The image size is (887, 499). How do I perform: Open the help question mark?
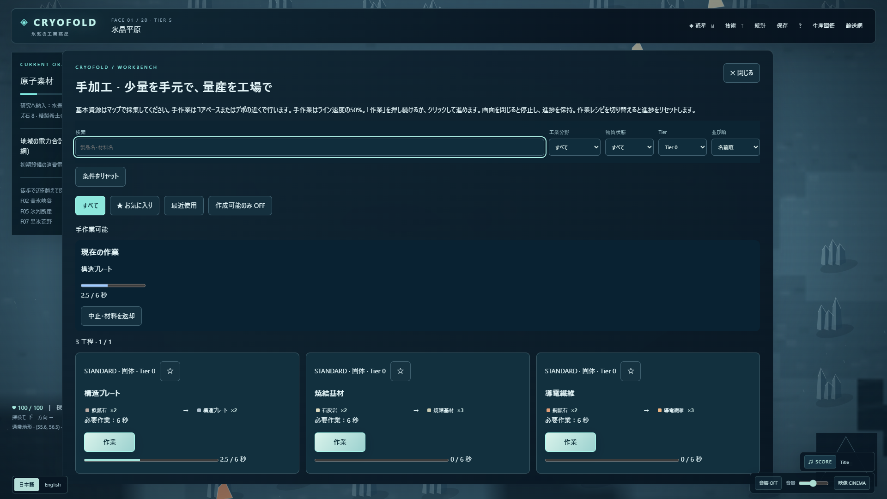point(800,26)
